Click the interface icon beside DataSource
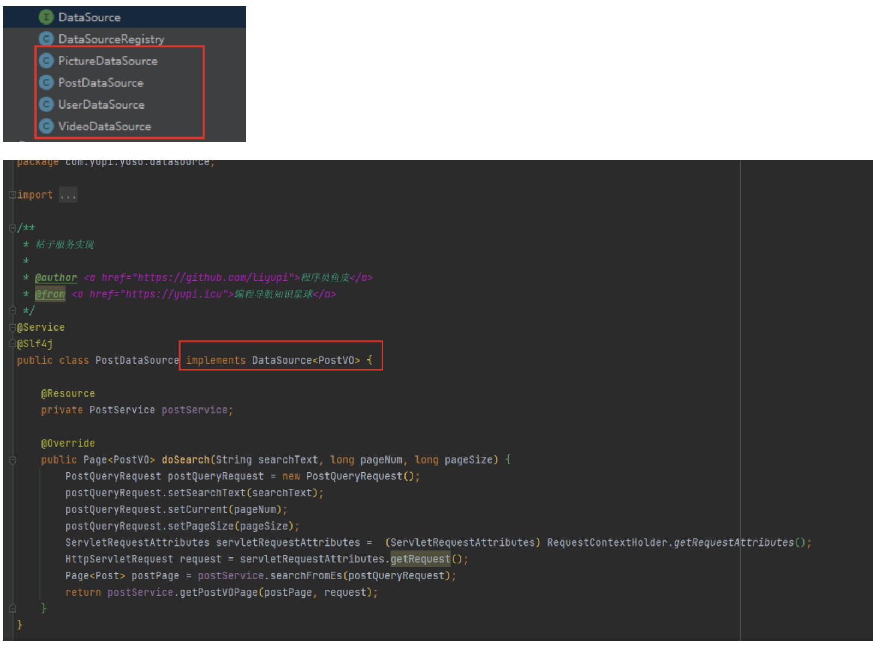881x654 pixels. [46, 17]
